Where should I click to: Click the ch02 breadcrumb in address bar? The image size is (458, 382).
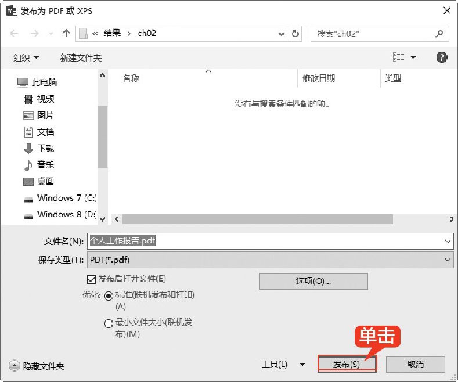pos(147,33)
